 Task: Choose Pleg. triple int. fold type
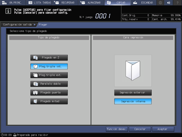coord(49,66)
